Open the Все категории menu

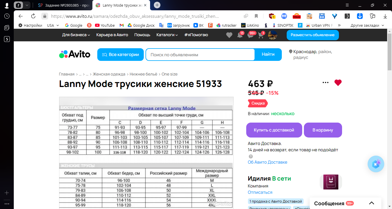pyautogui.click(x=121, y=55)
